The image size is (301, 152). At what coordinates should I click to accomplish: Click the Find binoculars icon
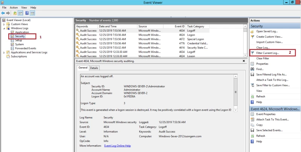(x=252, y=69)
